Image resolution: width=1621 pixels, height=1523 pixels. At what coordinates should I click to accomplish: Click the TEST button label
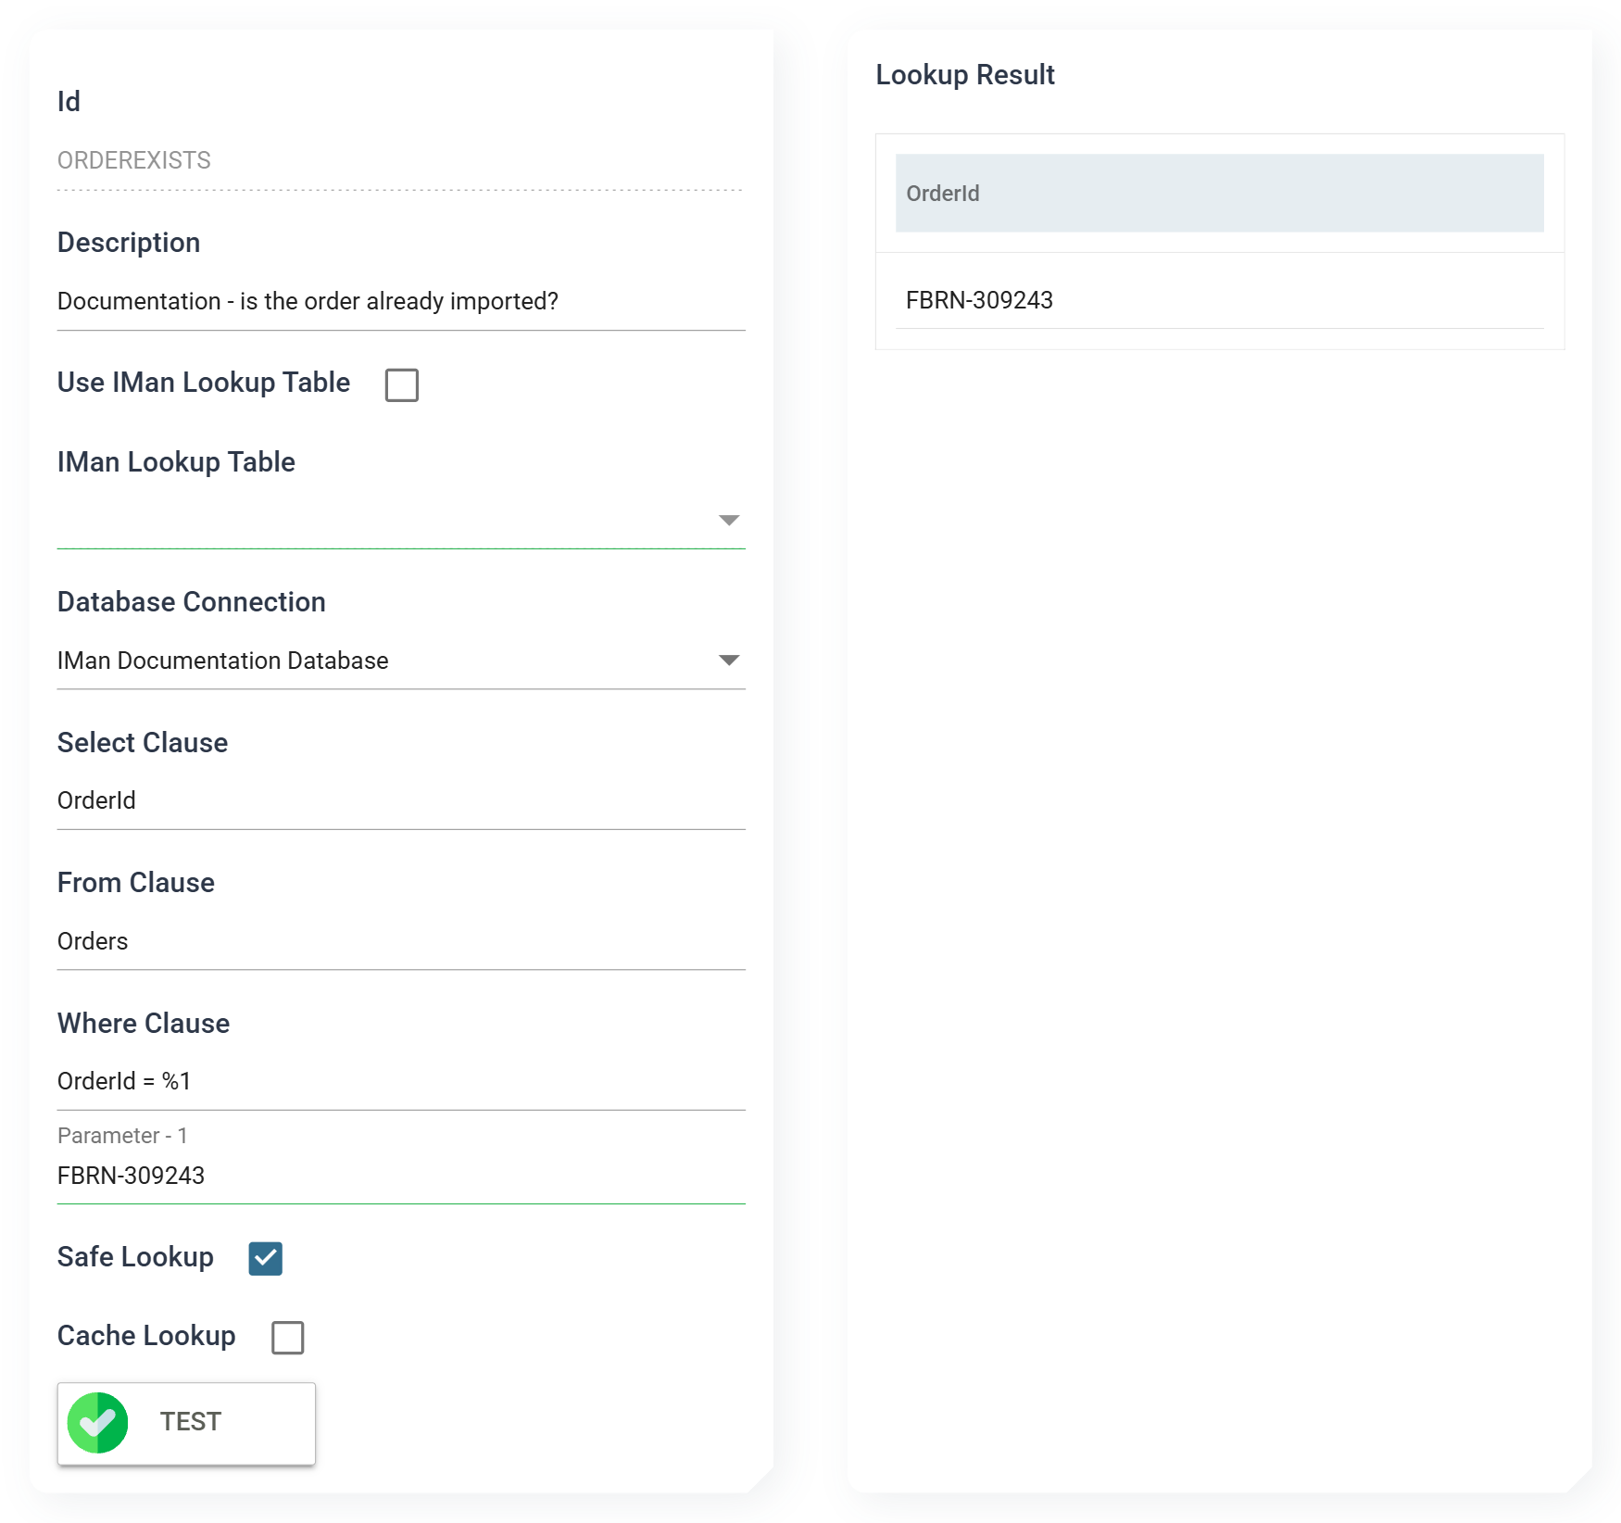tap(190, 1422)
